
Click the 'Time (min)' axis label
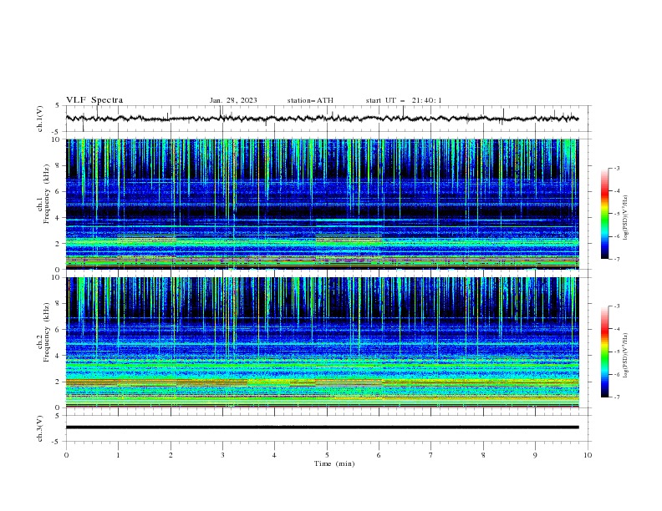click(334, 463)
